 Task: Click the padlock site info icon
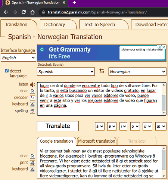tap(43, 12)
